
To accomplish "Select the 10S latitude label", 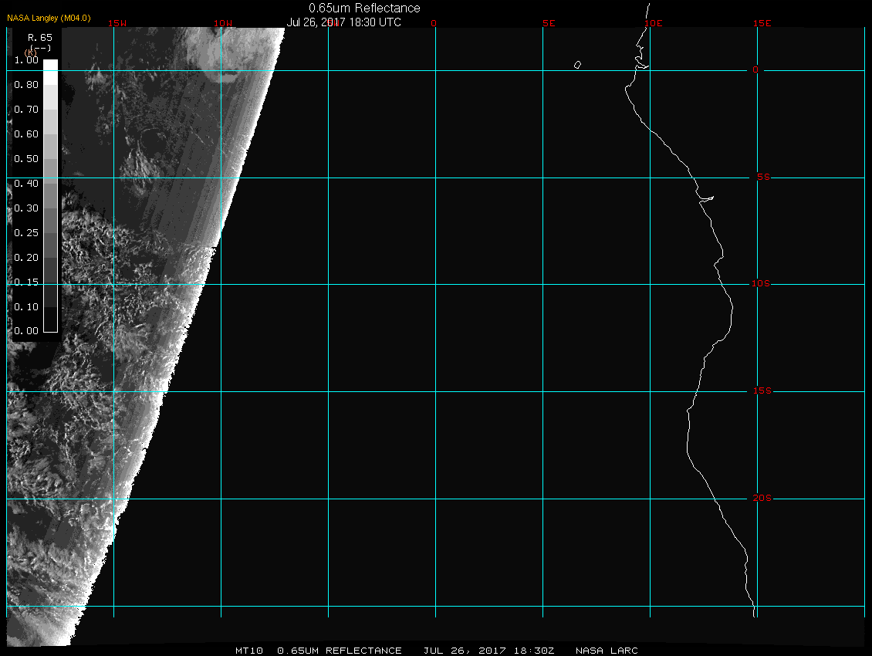I will (x=760, y=284).
